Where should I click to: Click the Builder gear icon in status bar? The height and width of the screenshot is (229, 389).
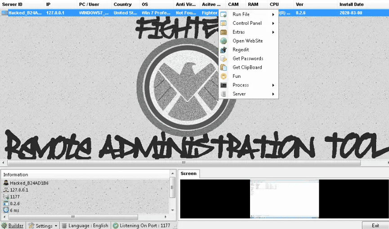pos(4,225)
